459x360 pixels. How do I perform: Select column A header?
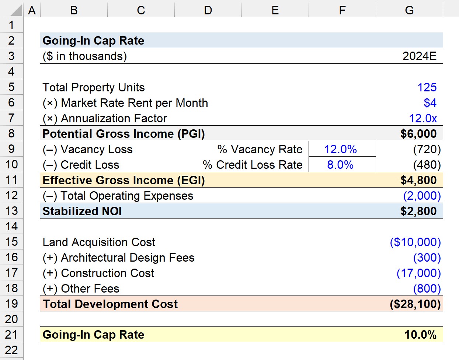[x=32, y=10]
